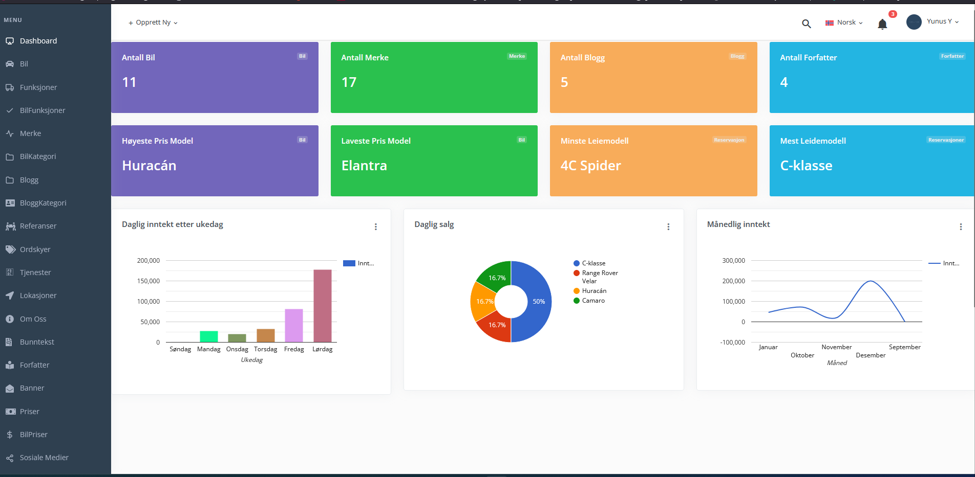975x477 pixels.
Task: Click the Sosiale Medier share icon
Action: pyautogui.click(x=10, y=458)
